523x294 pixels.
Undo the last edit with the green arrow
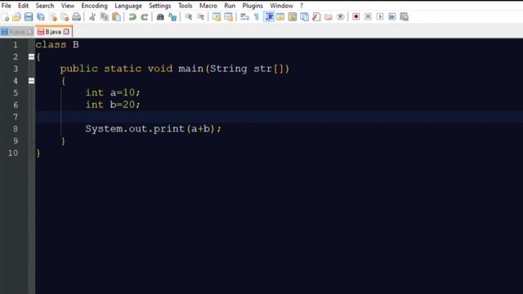click(132, 16)
